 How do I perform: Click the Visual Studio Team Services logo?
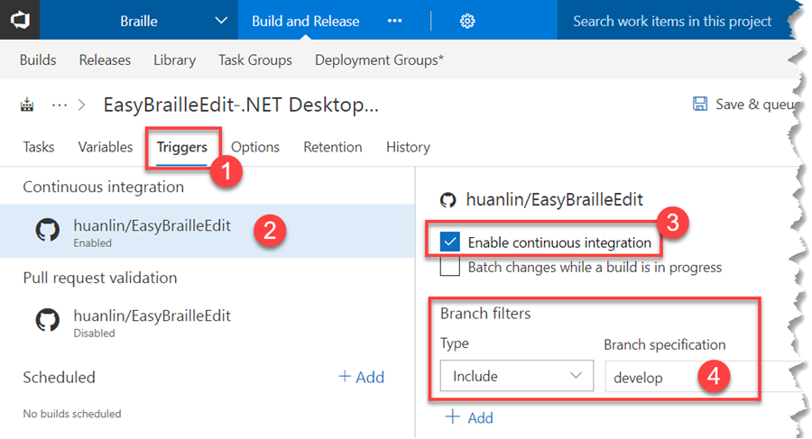coord(19,20)
